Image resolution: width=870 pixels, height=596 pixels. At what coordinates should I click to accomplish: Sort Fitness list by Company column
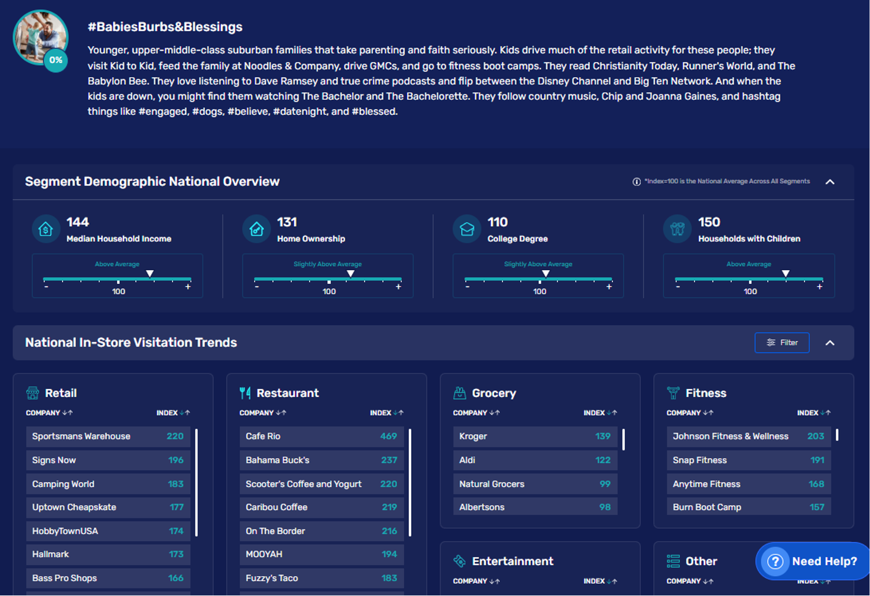click(x=690, y=413)
